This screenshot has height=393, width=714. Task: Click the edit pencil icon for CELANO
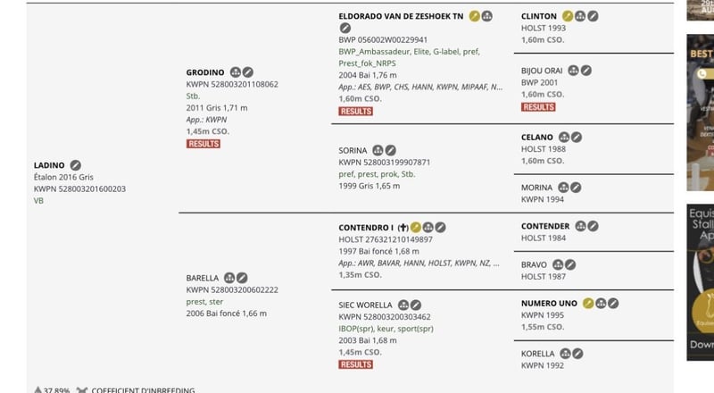tap(577, 137)
